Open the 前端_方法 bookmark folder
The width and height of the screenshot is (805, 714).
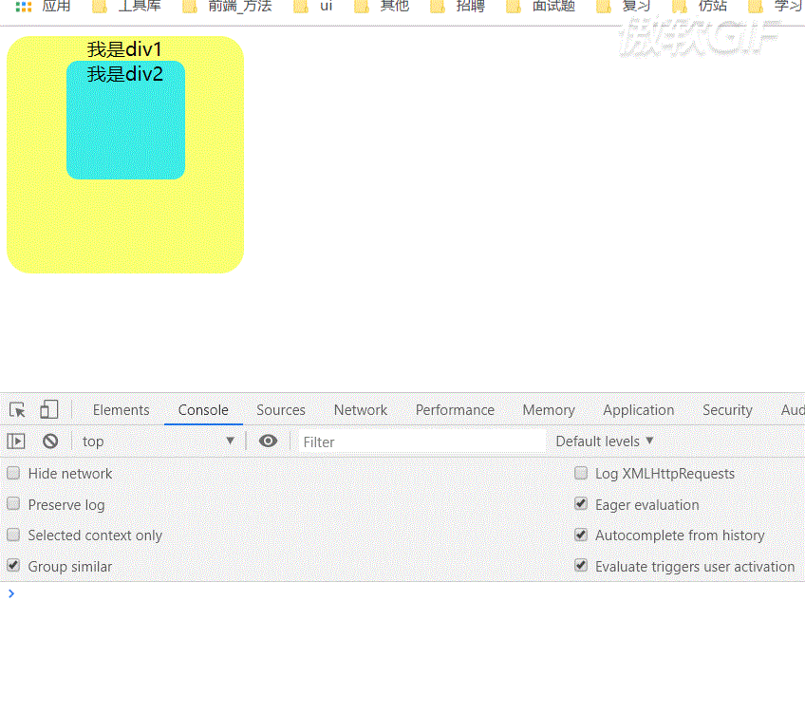(227, 6)
